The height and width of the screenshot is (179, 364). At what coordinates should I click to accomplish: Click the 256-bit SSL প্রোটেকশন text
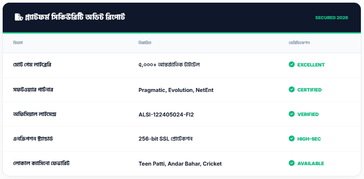tap(168, 139)
